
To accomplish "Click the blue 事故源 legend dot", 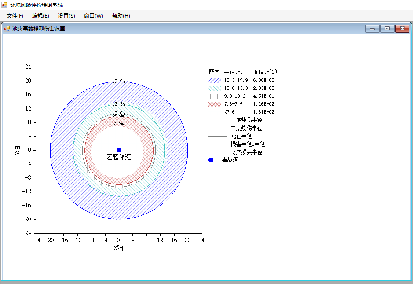I will coord(211,160).
